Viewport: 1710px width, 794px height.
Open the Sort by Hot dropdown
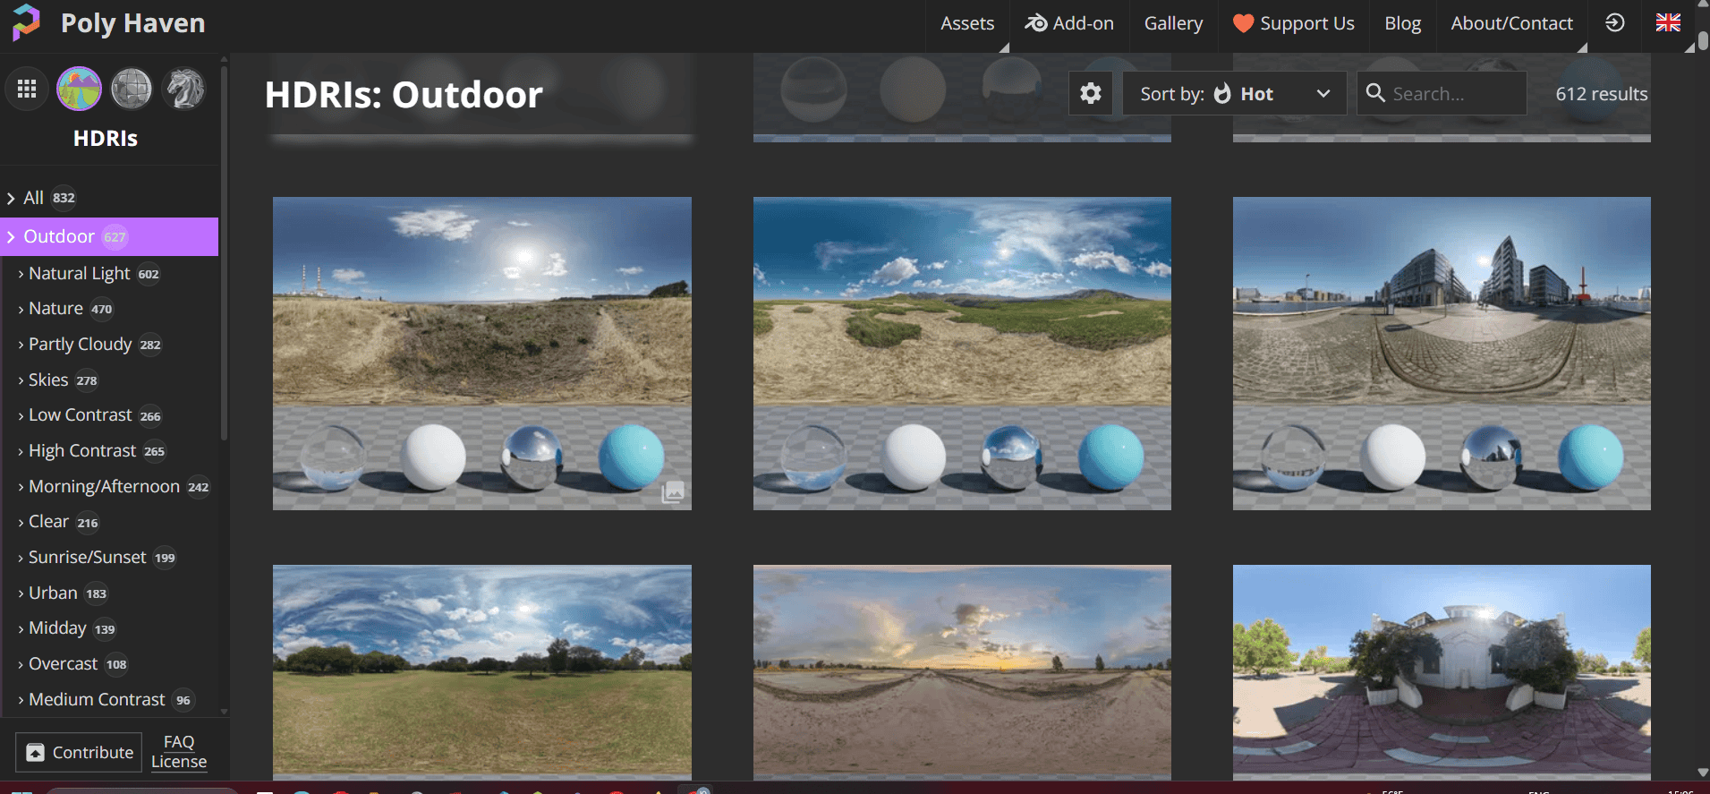1234,93
